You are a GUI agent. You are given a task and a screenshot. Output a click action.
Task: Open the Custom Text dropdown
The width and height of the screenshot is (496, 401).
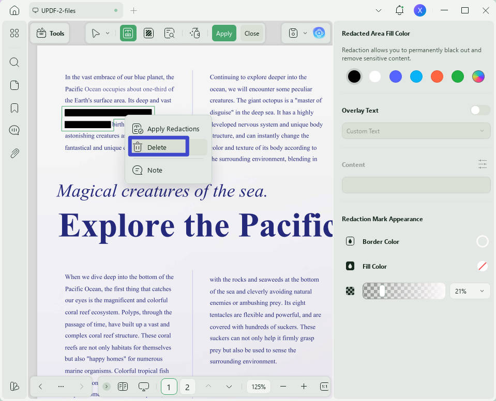[x=416, y=131]
